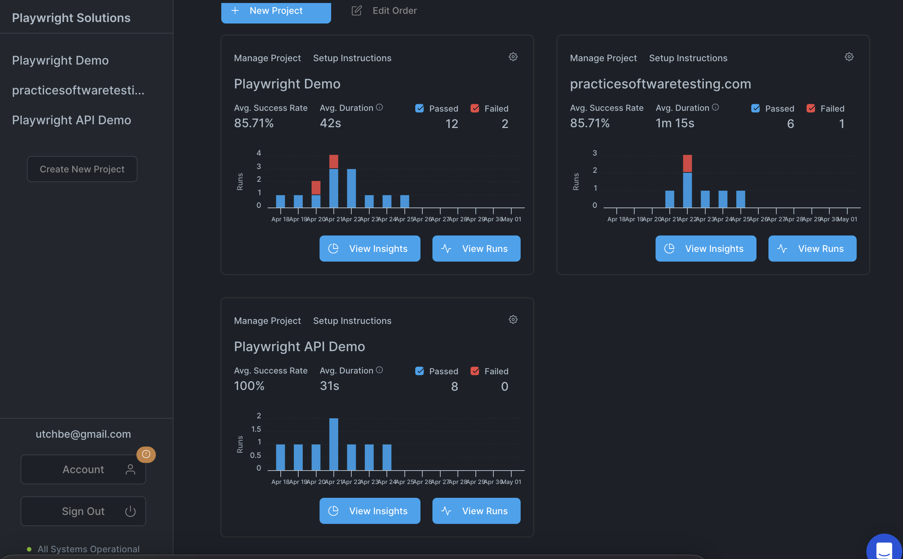Click the Avg. Duration info icon on Playwright Demo

379,107
